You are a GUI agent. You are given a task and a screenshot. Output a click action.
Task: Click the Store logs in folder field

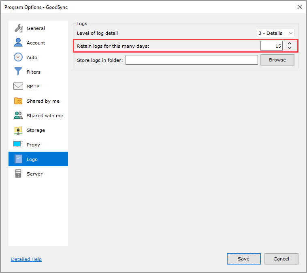point(192,60)
